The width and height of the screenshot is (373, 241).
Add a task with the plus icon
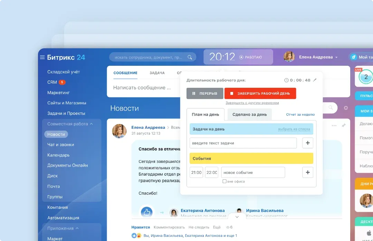[307, 143]
